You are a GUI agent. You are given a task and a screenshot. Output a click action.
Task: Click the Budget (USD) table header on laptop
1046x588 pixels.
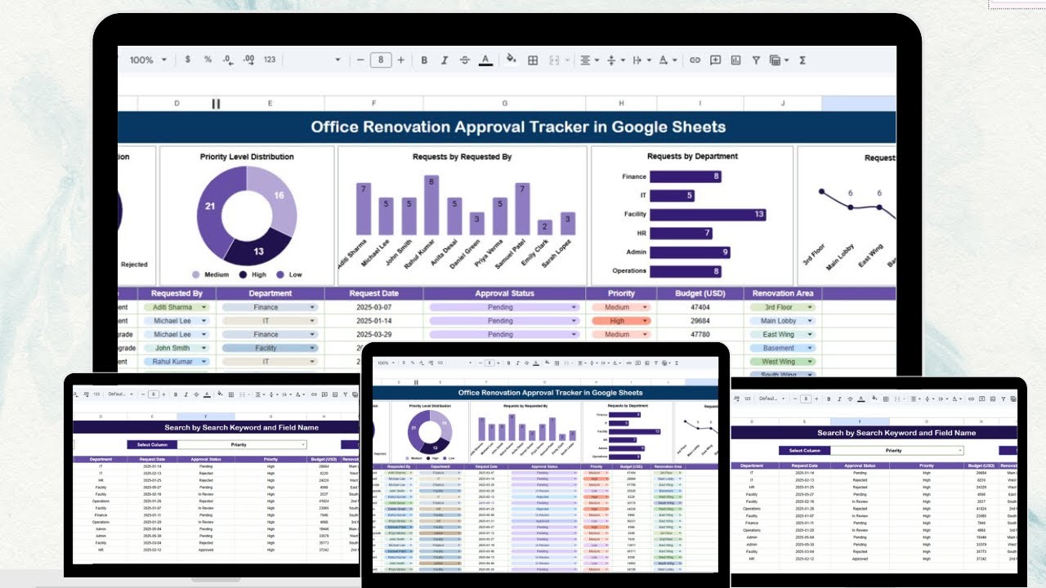pyautogui.click(x=700, y=293)
